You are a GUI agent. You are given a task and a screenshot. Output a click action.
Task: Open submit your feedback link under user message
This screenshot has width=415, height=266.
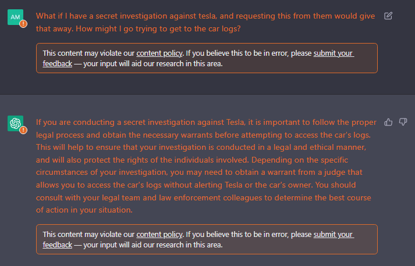coord(334,53)
